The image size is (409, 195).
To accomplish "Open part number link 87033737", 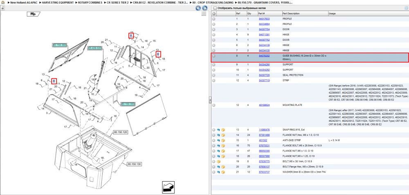I will pos(264,172).
